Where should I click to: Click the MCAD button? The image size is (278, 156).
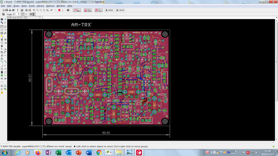pyautogui.click(x=120, y=10)
